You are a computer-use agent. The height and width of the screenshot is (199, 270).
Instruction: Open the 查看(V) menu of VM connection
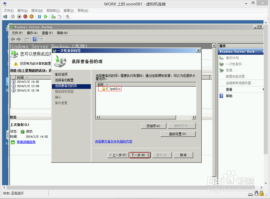[69, 11]
